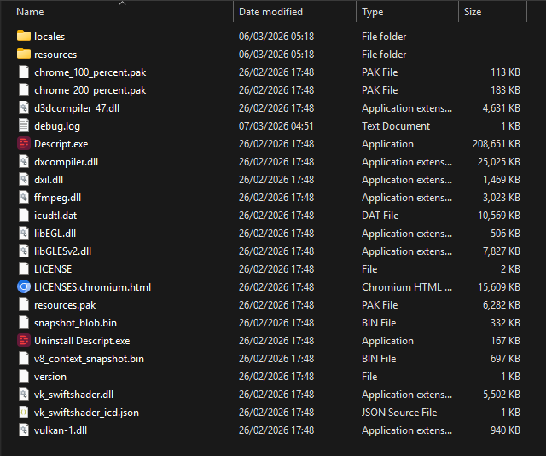546x456 pixels.
Task: Click the icudtl.dat file icon
Action: (x=24, y=216)
